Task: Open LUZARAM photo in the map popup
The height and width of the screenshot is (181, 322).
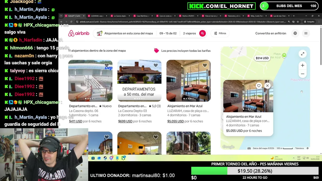Action: pos(248,96)
